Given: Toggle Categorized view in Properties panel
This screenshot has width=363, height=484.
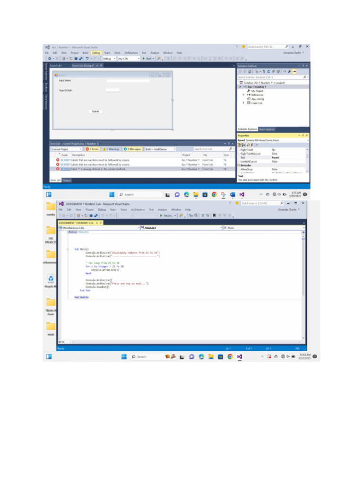Looking at the screenshot, I should pyautogui.click(x=240, y=145).
